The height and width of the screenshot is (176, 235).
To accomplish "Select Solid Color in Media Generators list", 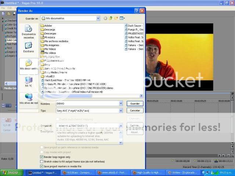I will 11,40.
